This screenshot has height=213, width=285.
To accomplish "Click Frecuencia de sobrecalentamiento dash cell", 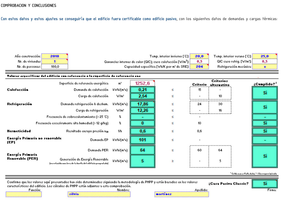I will point(142,117).
